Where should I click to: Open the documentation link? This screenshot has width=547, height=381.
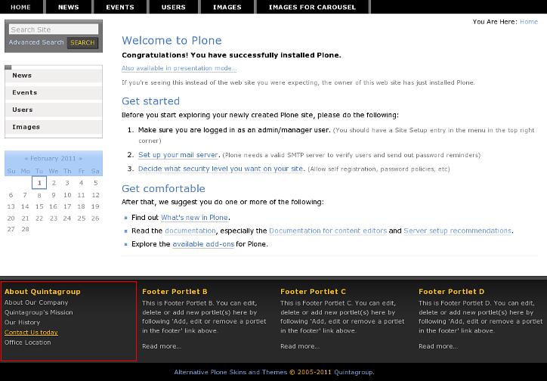point(190,231)
